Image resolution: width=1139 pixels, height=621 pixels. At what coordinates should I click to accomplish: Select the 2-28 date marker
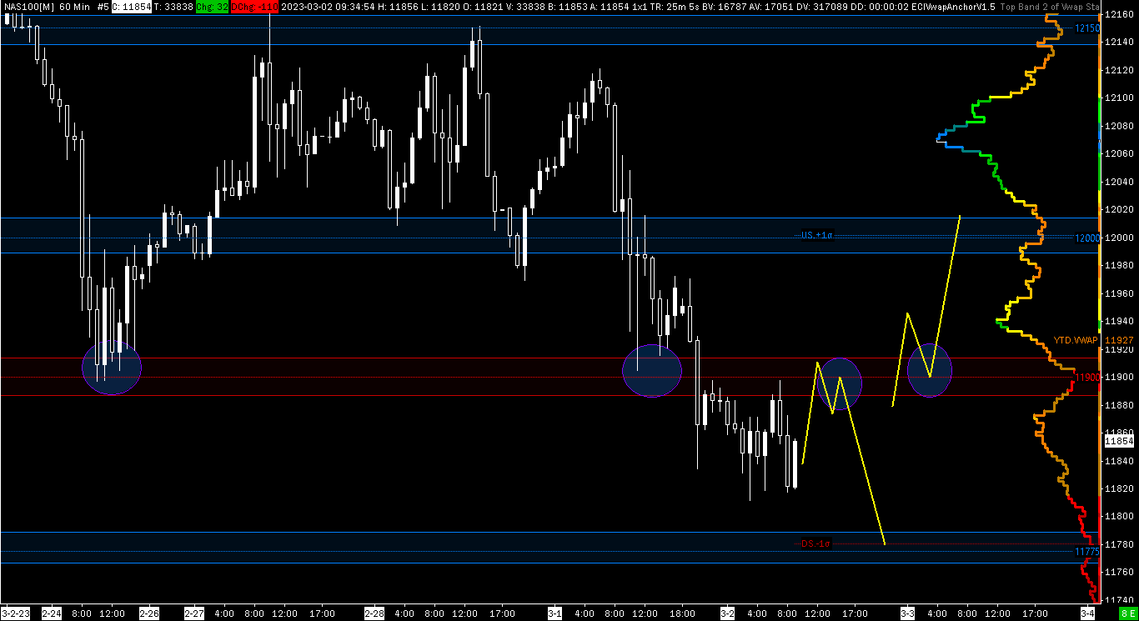click(x=374, y=613)
